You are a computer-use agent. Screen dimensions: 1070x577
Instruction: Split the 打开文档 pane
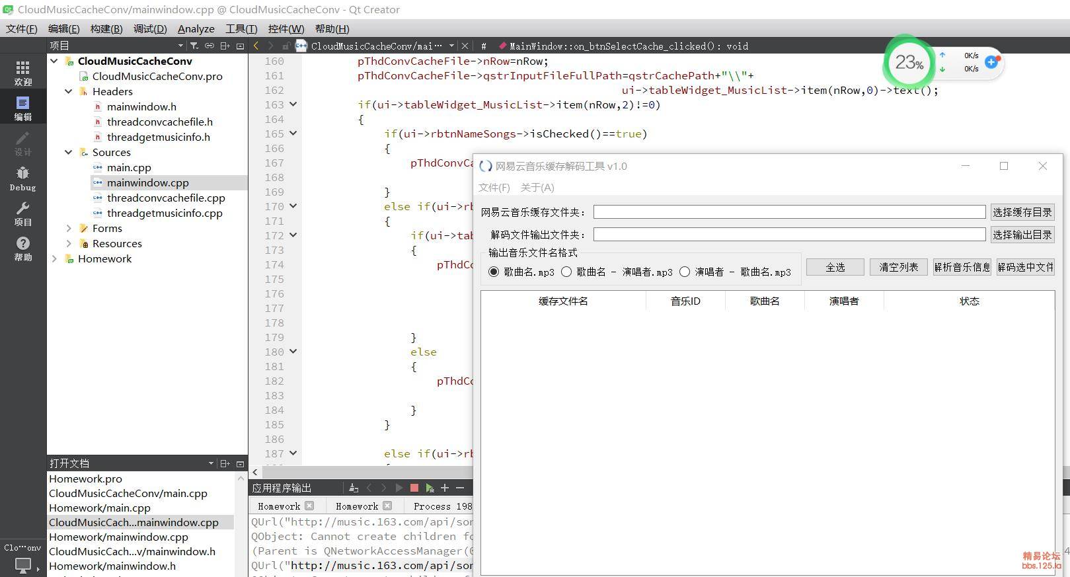[x=225, y=463]
